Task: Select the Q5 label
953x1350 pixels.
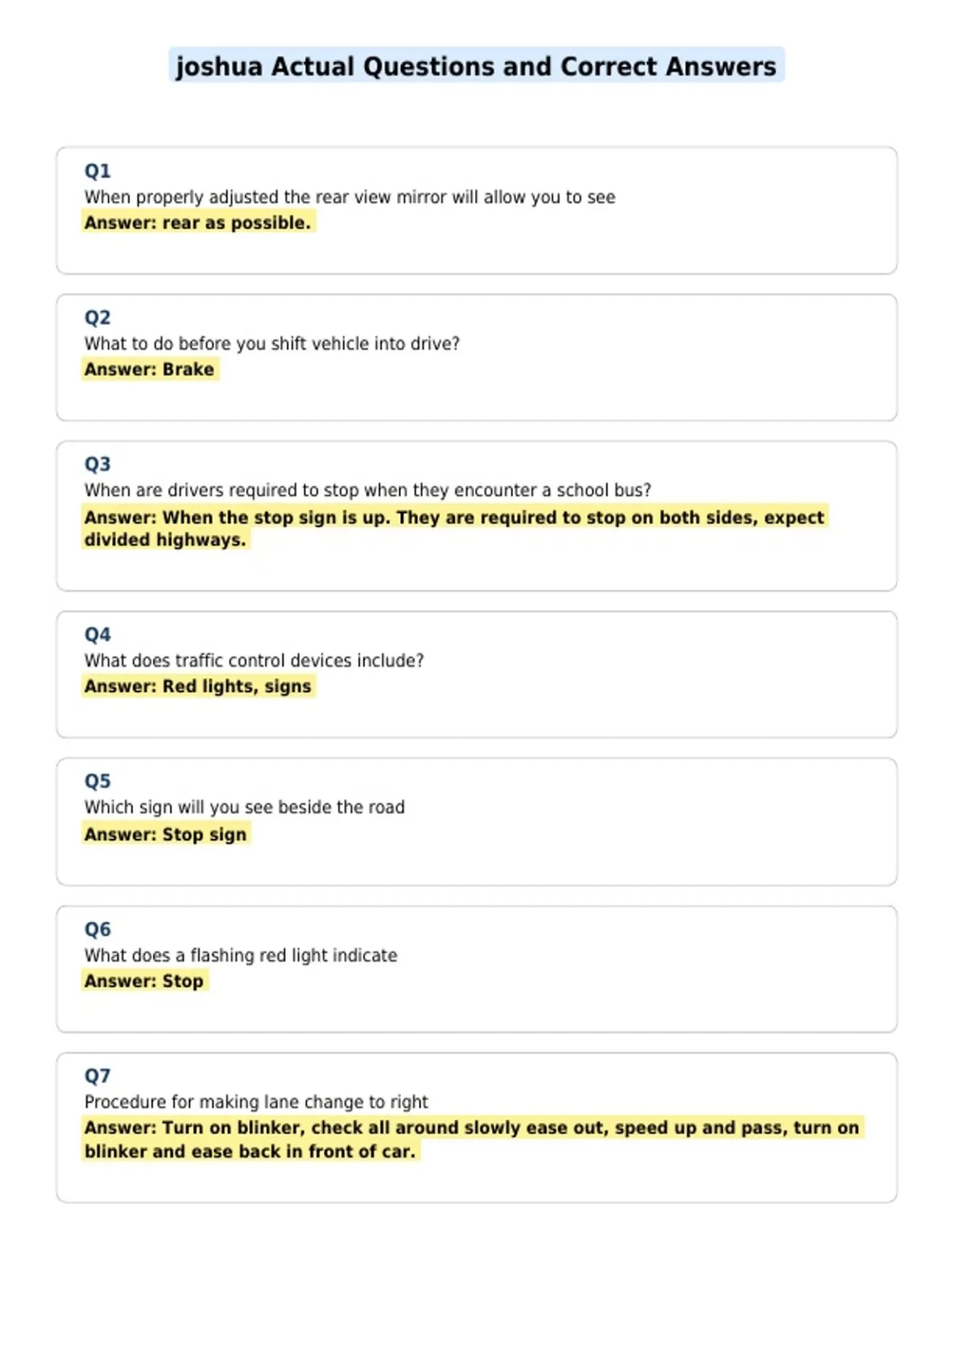Action: pyautogui.click(x=98, y=781)
